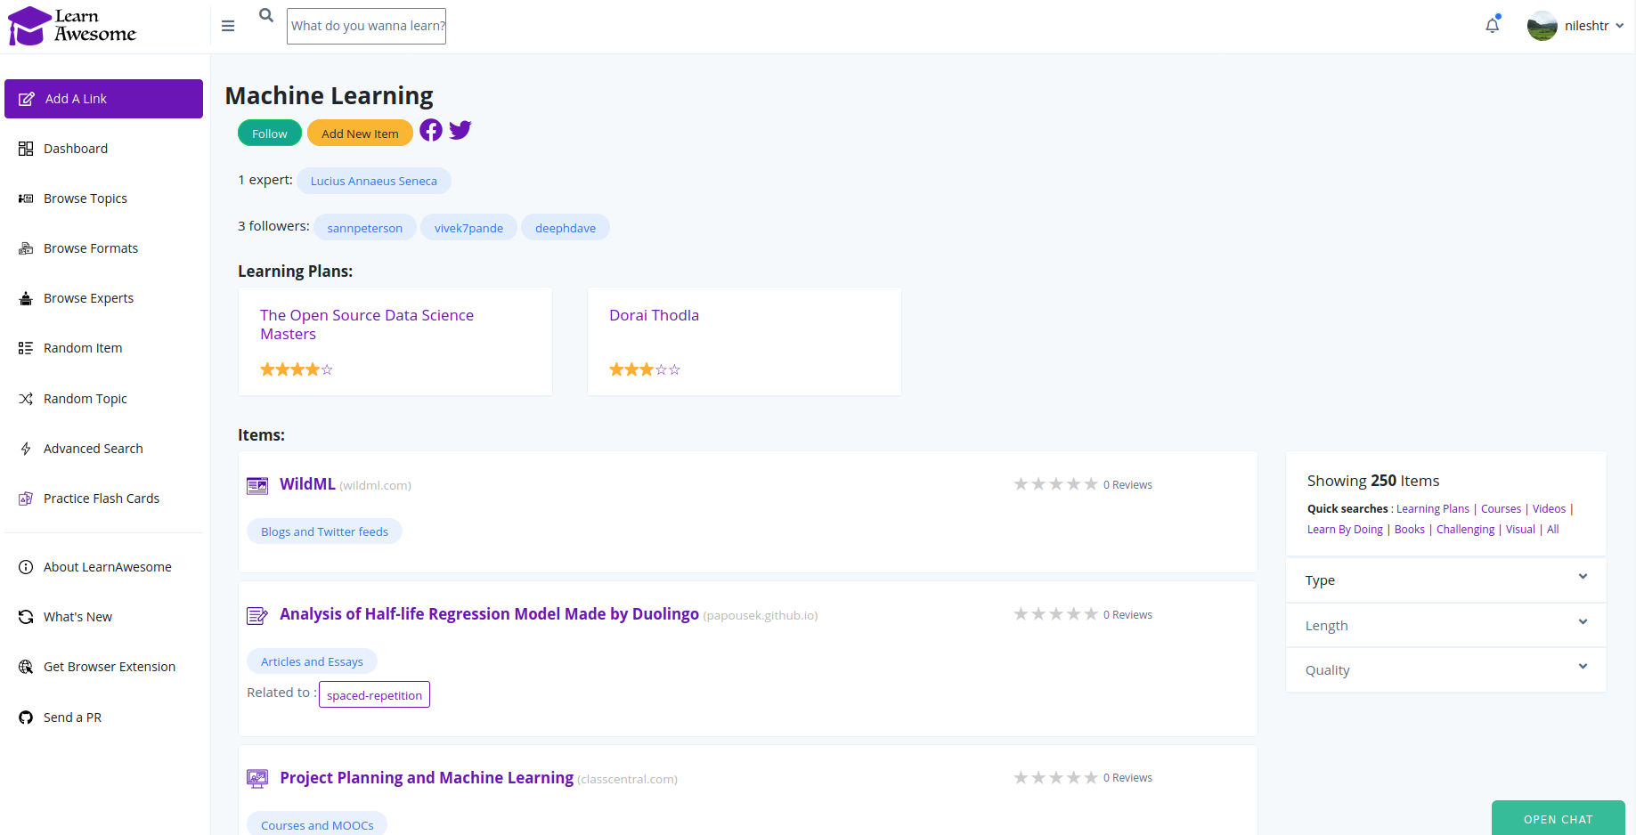Image resolution: width=1636 pixels, height=835 pixels.
Task: Click the spaced-repetition related tag
Action: [x=374, y=694]
